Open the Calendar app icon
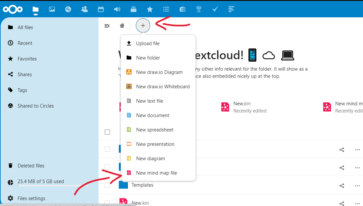 click(101, 9)
